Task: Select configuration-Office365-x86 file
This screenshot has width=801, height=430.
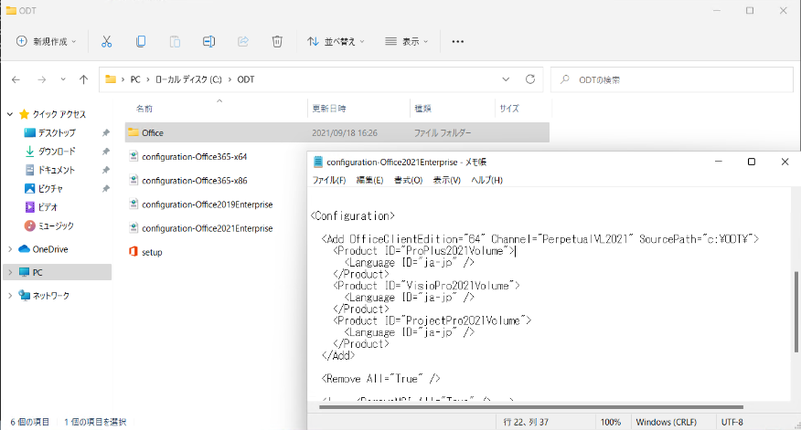Action: [x=194, y=181]
